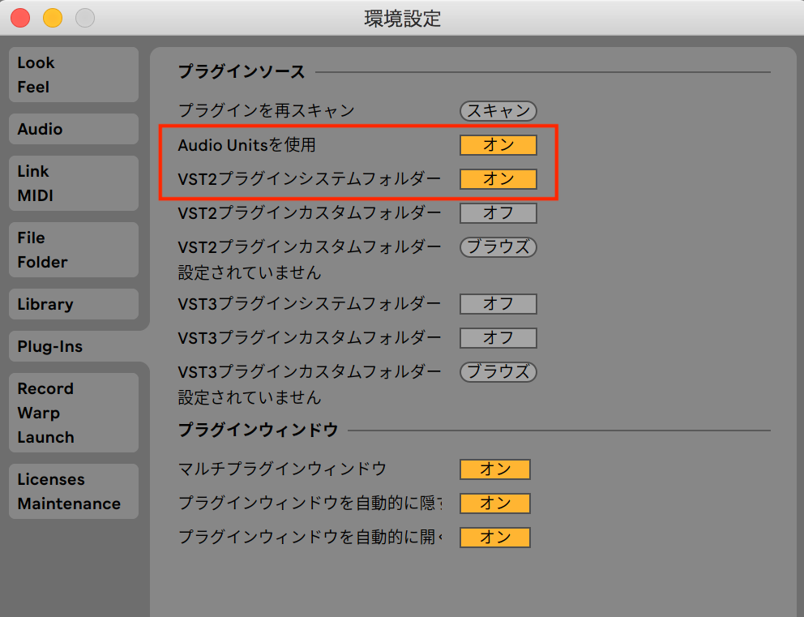This screenshot has height=617, width=804.
Task: Click the プラグインを再スキャン label
Action: coord(266,111)
